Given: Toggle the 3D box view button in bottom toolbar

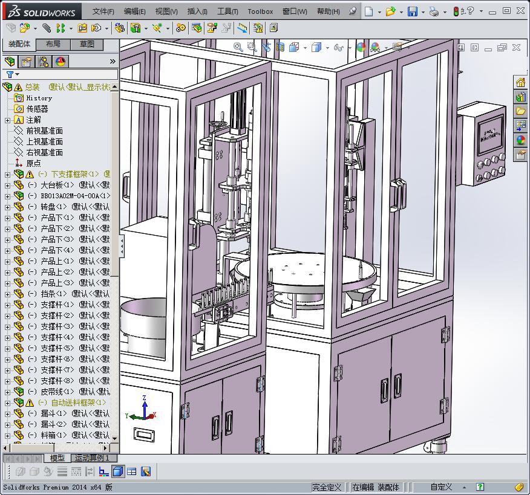Looking at the screenshot, I should pyautogui.click(x=118, y=471).
